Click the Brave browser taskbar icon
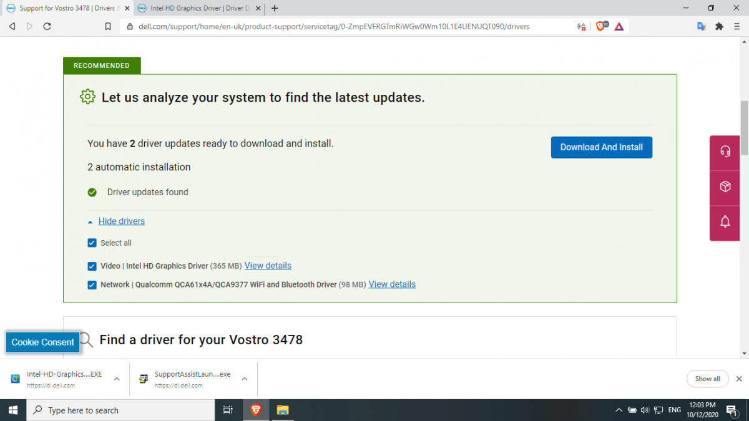 click(x=256, y=410)
